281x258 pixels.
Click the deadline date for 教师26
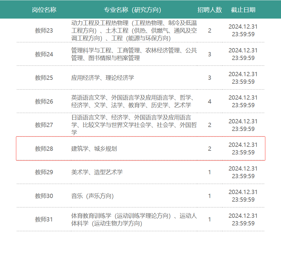(243, 101)
